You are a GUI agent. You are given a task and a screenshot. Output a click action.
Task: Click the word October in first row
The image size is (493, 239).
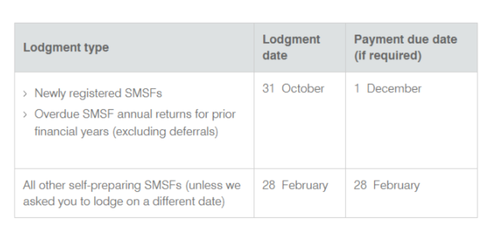click(303, 88)
